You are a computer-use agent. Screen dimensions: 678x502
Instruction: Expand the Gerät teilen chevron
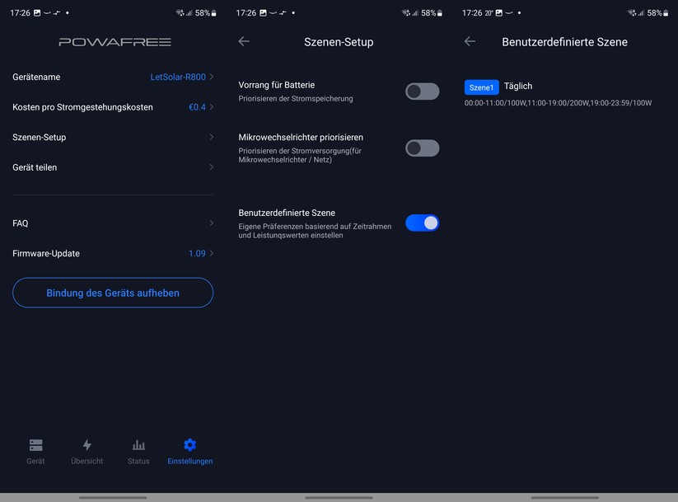click(212, 167)
